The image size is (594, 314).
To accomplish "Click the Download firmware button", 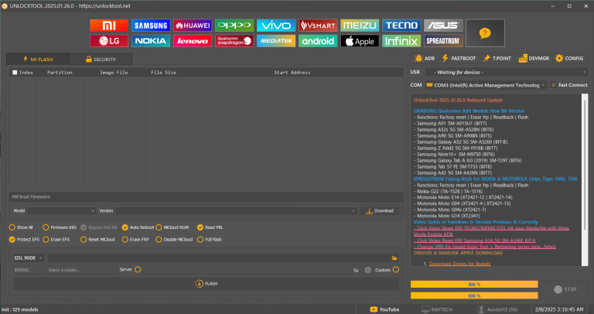I will tap(380, 211).
